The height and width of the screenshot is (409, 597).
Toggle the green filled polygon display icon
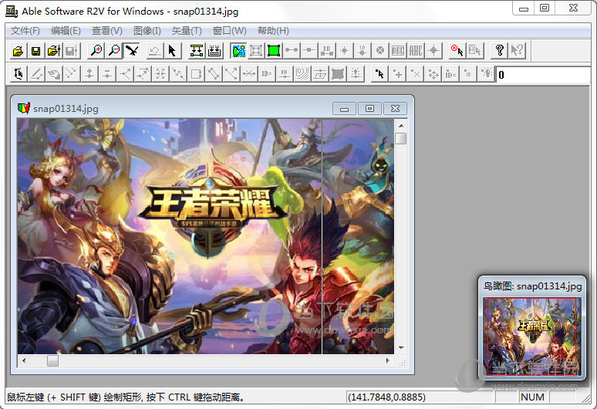(274, 51)
